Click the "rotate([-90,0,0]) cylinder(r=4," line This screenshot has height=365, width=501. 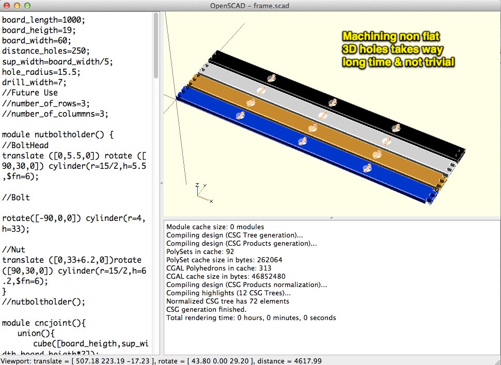tap(74, 218)
